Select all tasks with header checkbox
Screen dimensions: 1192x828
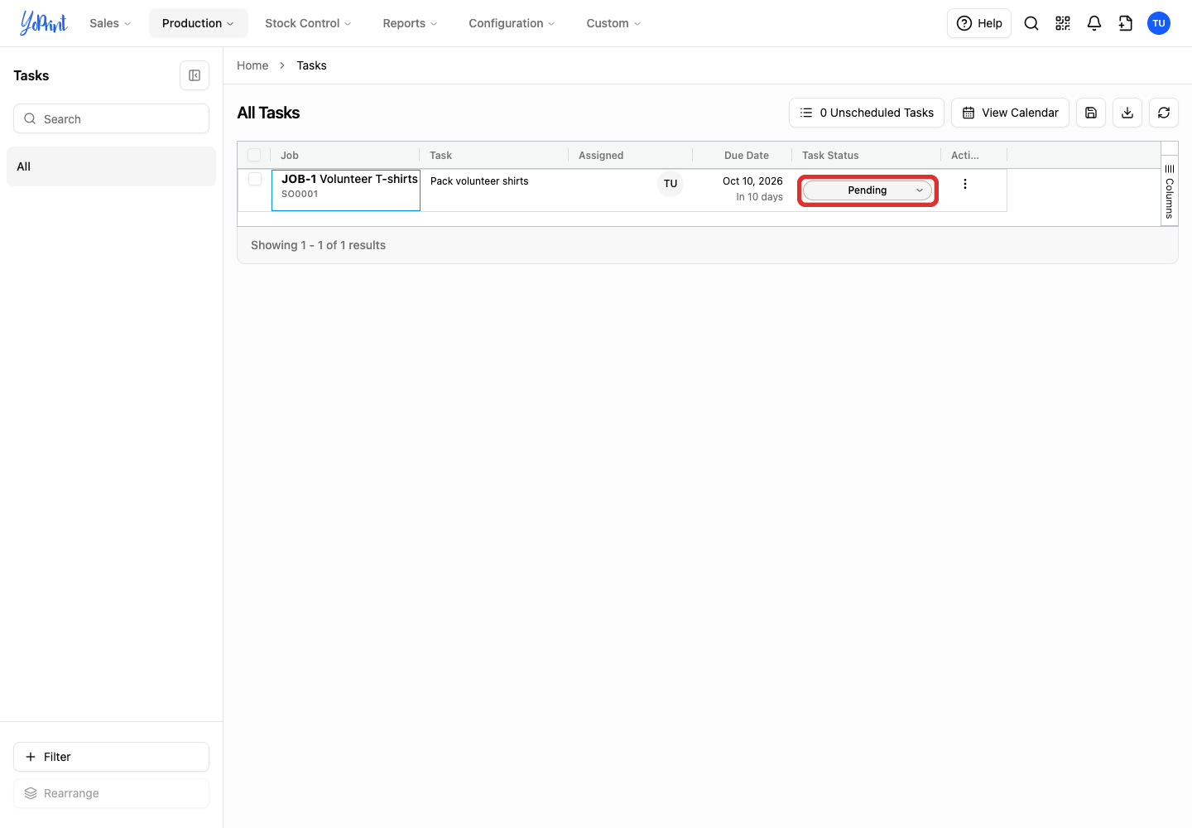(x=254, y=155)
